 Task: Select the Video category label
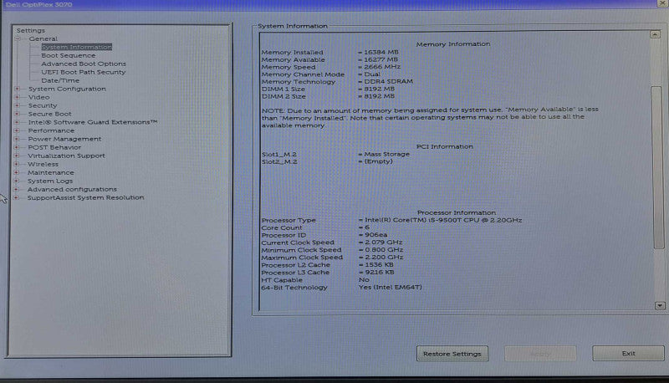click(38, 97)
